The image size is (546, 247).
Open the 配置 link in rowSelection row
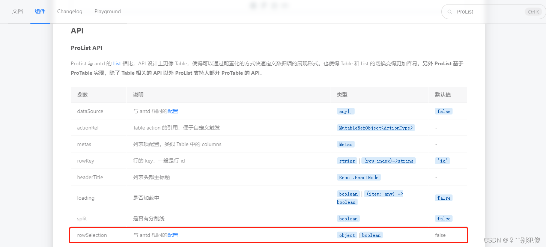pyautogui.click(x=173, y=235)
